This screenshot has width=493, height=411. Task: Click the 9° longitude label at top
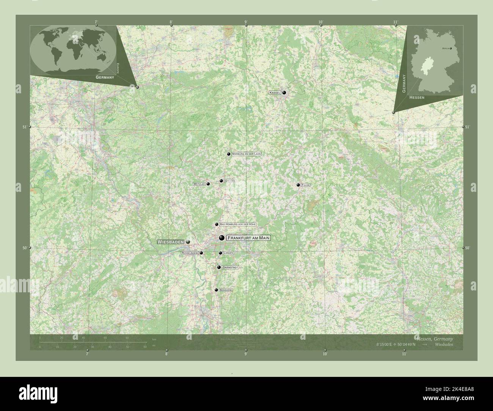(x=246, y=22)
